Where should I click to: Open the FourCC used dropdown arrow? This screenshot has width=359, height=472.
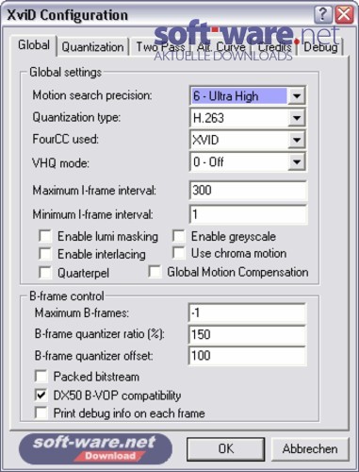point(297,140)
